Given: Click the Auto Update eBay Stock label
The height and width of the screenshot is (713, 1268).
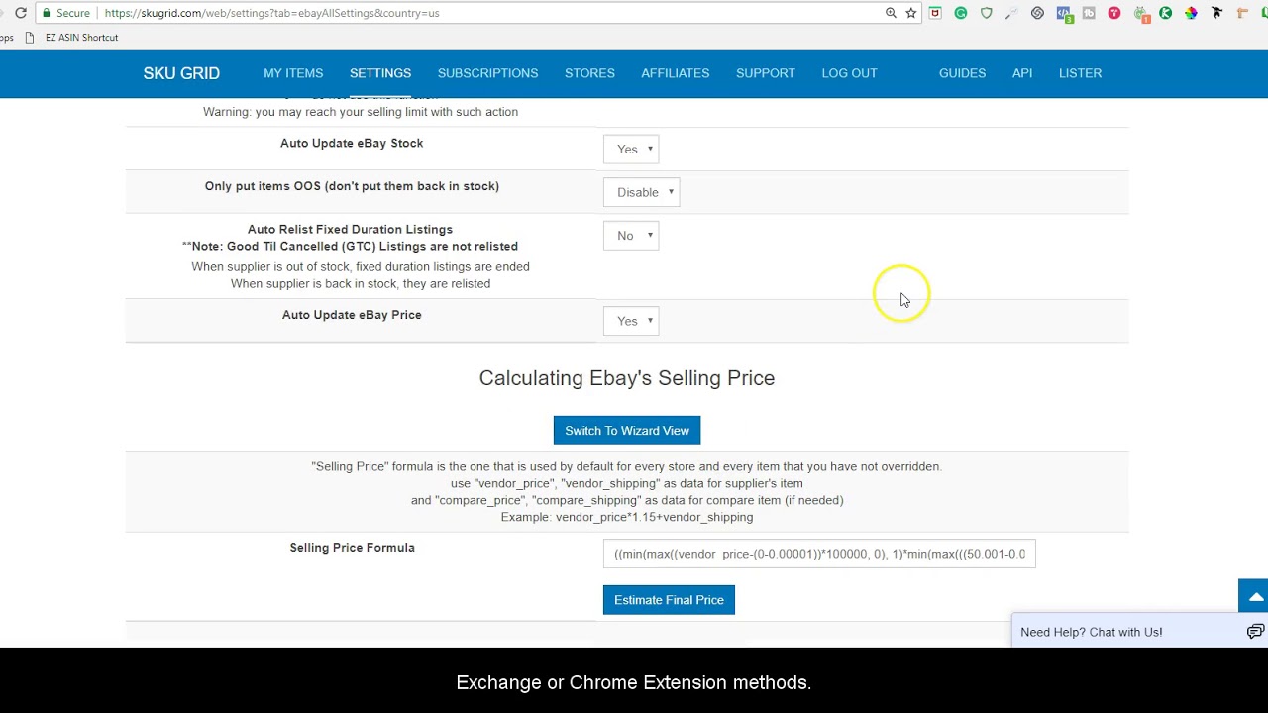Looking at the screenshot, I should click(x=352, y=143).
